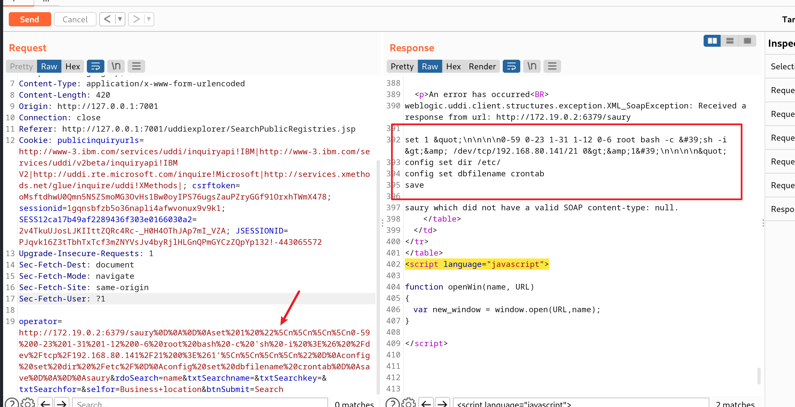Image resolution: width=795 pixels, height=407 pixels.
Task: Click the JSESSIONID cookie name
Action: point(259,231)
